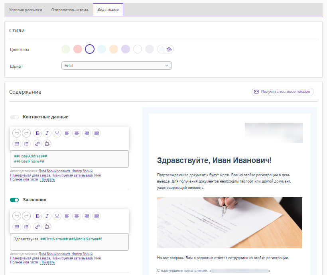Pick the peach background color
The image size is (327, 275).
tap(114, 49)
